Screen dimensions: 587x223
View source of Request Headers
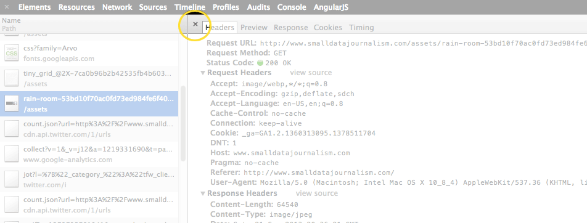tap(311, 73)
